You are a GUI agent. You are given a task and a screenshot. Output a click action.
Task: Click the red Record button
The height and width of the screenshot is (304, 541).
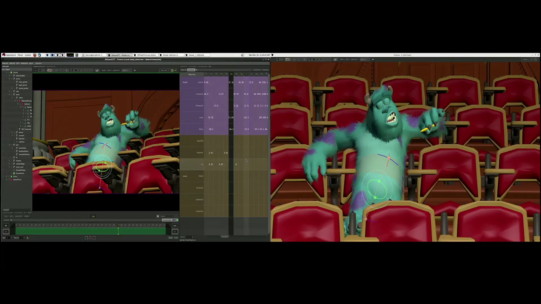tap(90, 238)
